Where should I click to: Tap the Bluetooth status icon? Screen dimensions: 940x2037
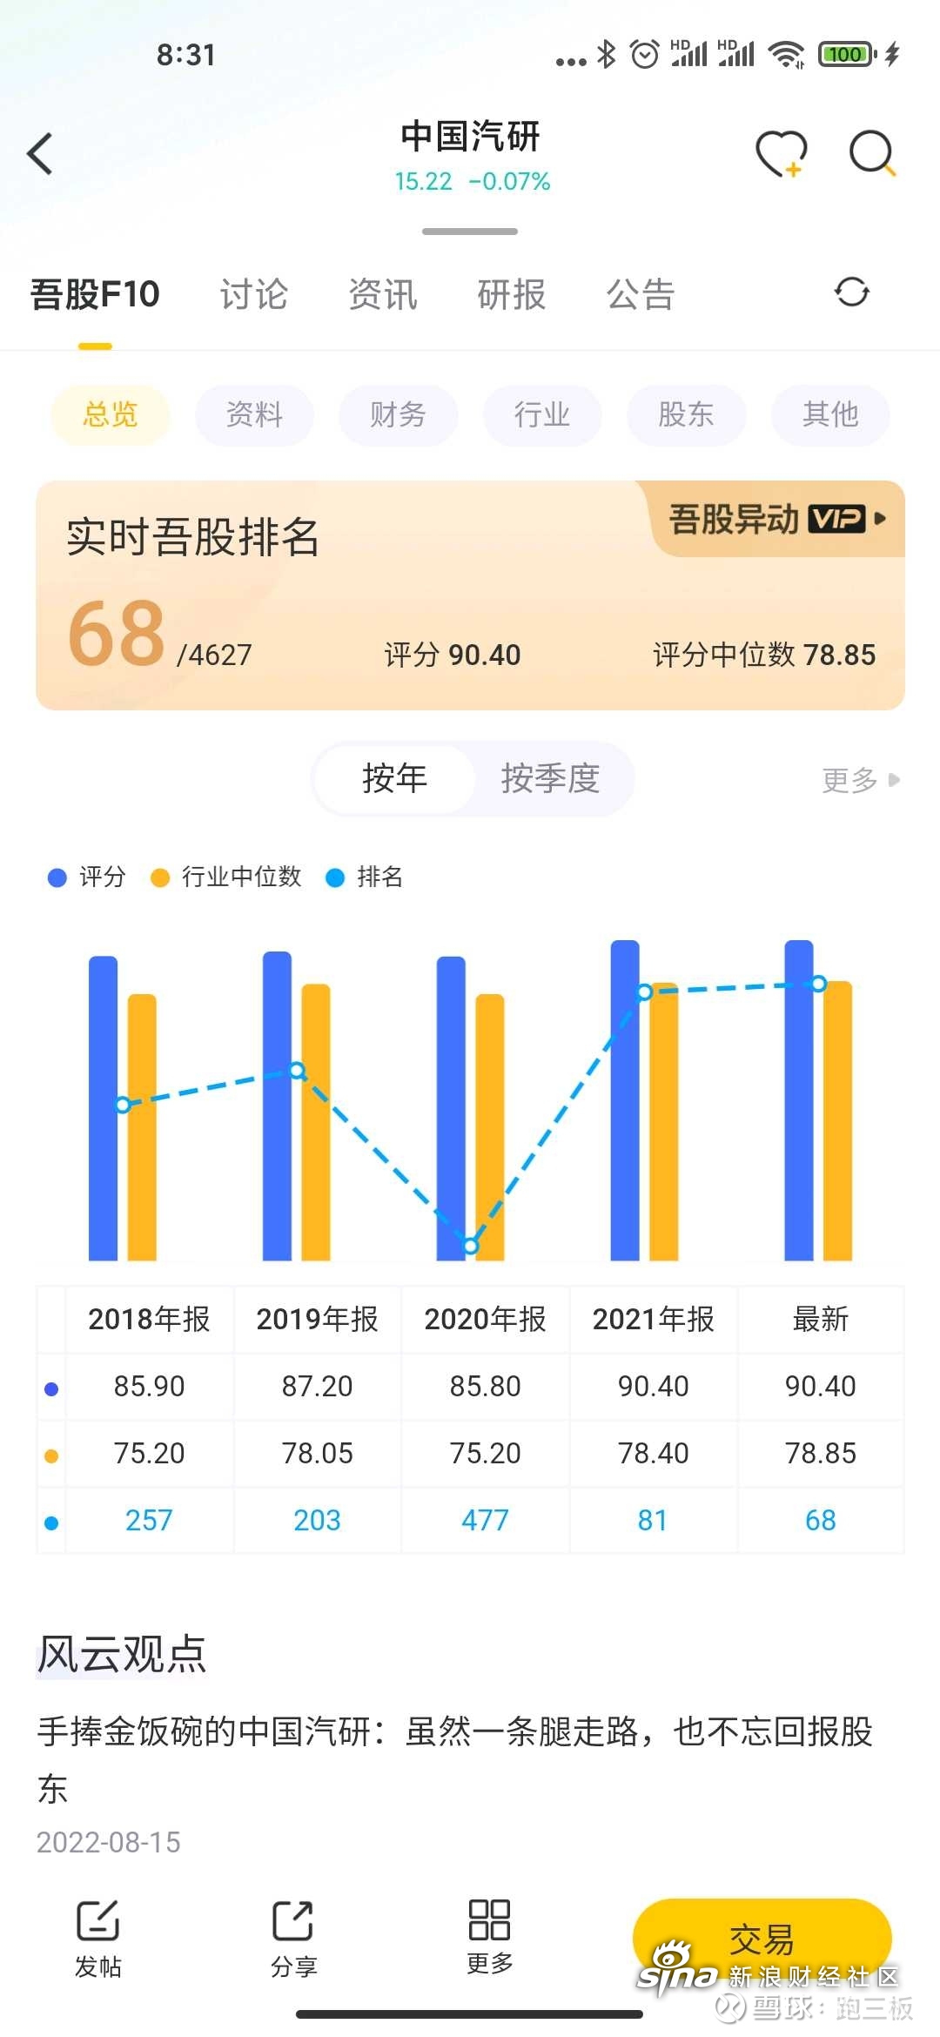tap(607, 54)
